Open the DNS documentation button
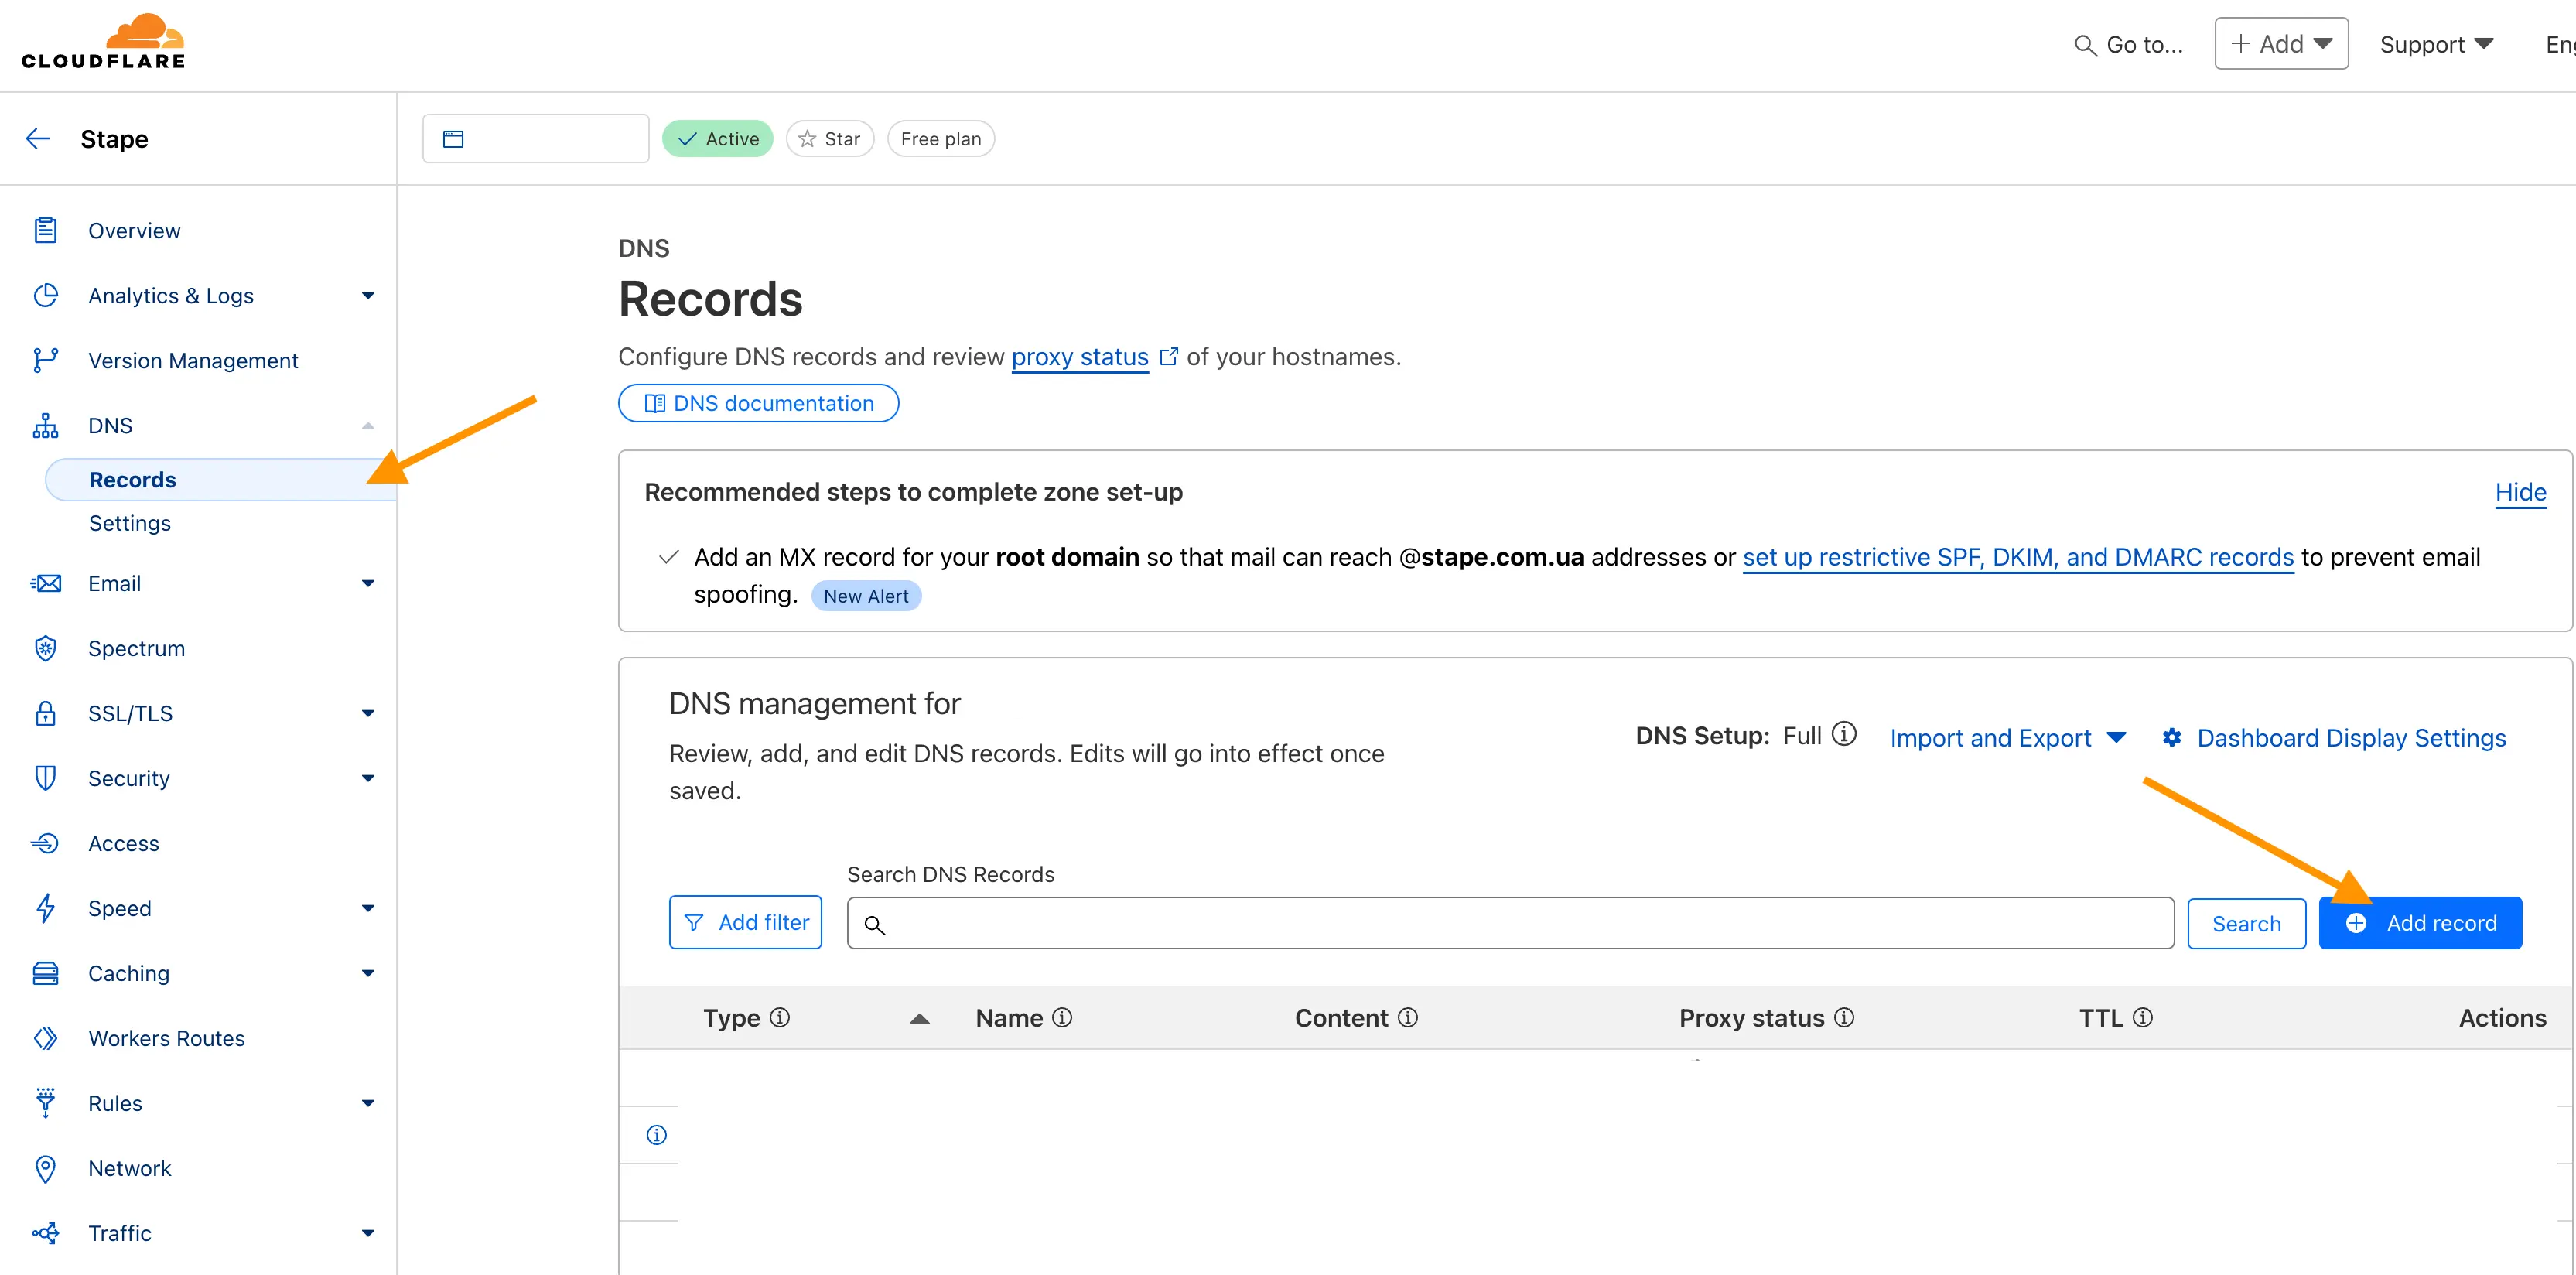The height and width of the screenshot is (1275, 2576). [758, 403]
